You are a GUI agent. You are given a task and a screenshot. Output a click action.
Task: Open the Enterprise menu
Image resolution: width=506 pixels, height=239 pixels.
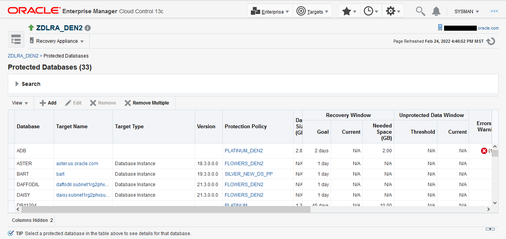270,11
